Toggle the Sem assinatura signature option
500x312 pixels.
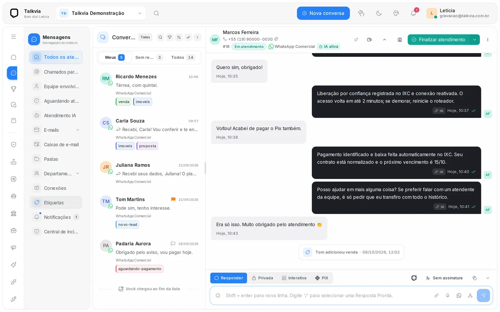444,278
